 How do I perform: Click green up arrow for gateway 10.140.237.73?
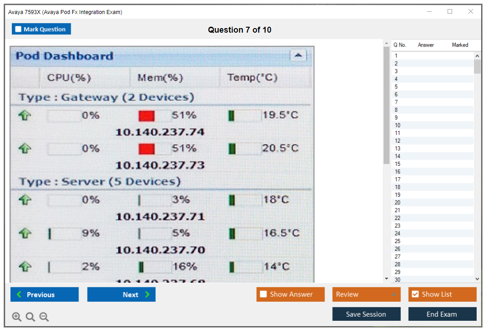click(24, 149)
